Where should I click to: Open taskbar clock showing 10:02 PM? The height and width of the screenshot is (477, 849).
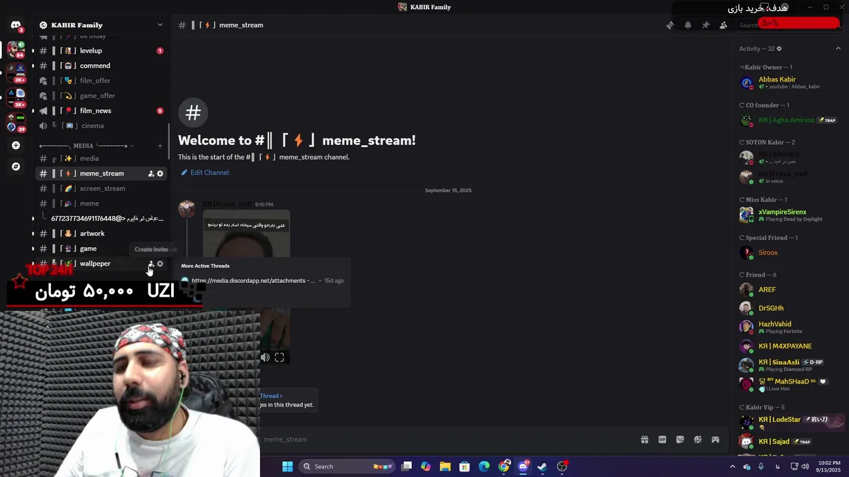click(828, 466)
